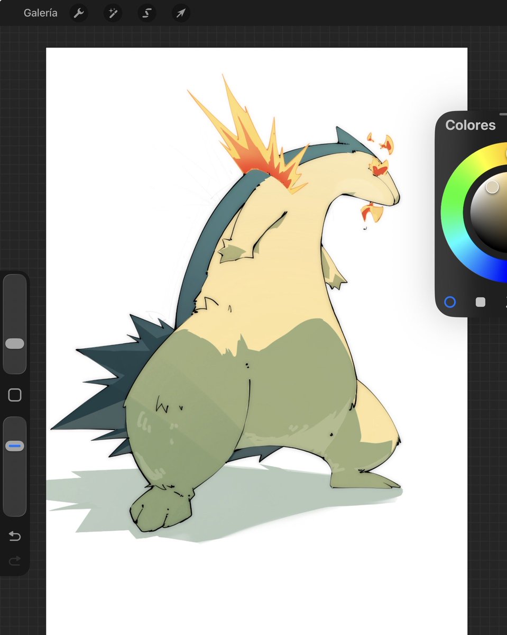The height and width of the screenshot is (635, 507).
Task: Open the Adjustments magic wand menu
Action: pyautogui.click(x=113, y=13)
